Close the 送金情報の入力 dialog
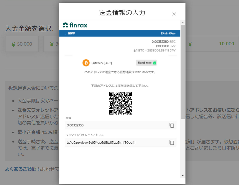This screenshot has height=185, width=239. click(x=174, y=14)
